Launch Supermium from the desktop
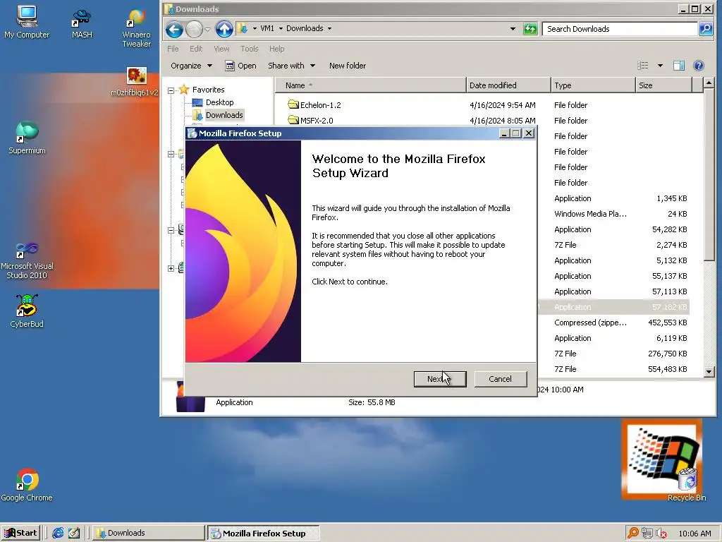The height and width of the screenshot is (542, 722). pyautogui.click(x=27, y=138)
